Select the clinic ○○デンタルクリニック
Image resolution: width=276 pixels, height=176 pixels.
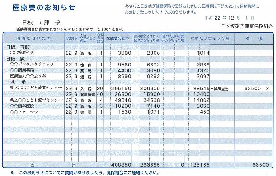pyautogui.click(x=32, y=64)
